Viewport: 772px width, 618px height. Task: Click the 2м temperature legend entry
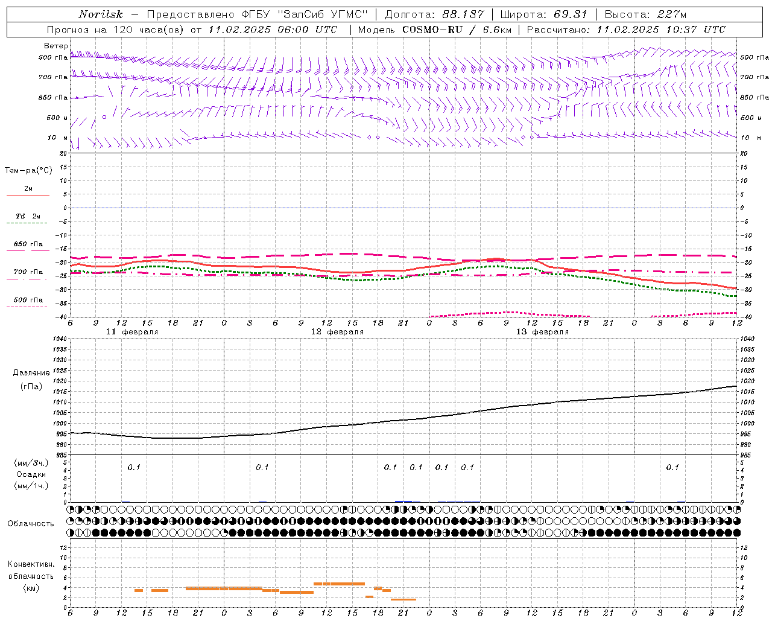tap(28, 188)
